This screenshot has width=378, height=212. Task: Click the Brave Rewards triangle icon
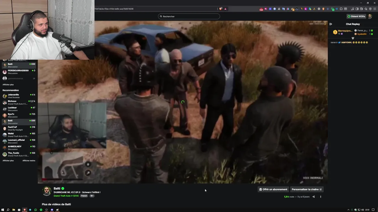(225, 9)
